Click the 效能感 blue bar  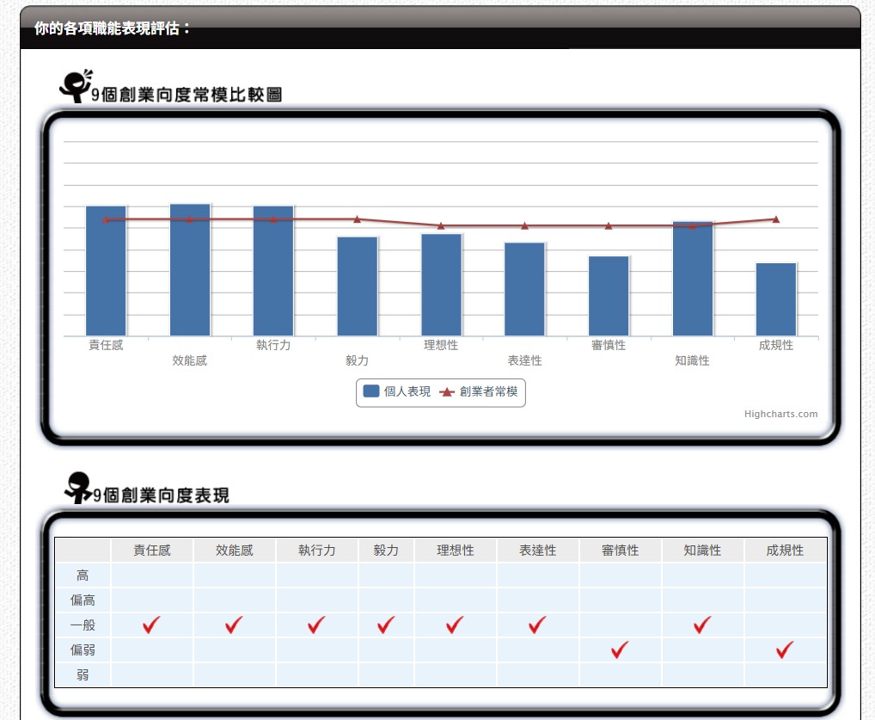click(190, 270)
